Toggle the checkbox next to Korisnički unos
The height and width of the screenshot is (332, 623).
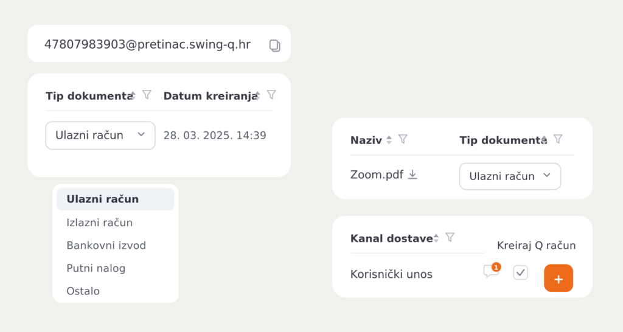pyautogui.click(x=521, y=273)
